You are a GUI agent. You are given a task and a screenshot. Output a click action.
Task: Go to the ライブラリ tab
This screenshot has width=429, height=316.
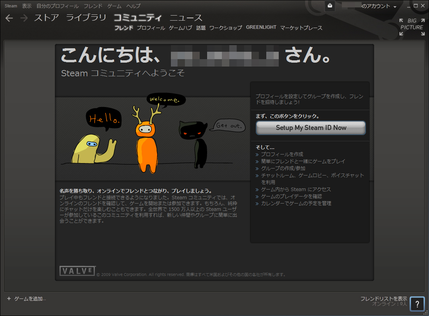point(86,18)
